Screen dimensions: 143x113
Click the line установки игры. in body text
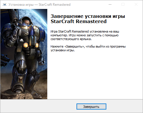pos(63,50)
